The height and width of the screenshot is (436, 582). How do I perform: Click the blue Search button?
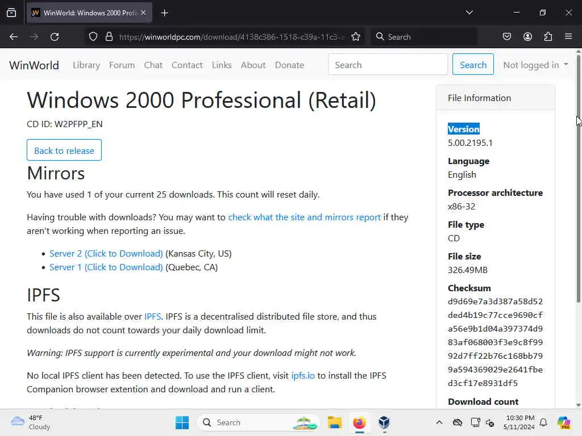point(473,65)
